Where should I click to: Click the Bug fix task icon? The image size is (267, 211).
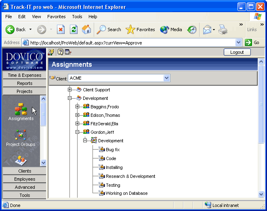tap(102, 149)
